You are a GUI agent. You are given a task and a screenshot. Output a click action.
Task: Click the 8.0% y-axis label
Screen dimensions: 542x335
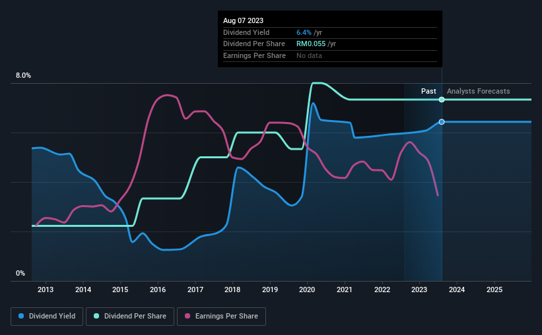[x=23, y=76]
